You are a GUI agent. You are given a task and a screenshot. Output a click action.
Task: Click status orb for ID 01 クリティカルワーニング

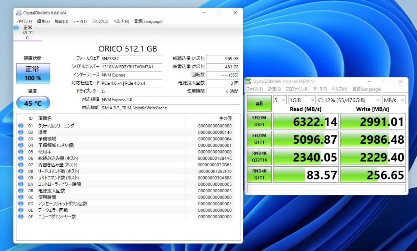(x=21, y=126)
